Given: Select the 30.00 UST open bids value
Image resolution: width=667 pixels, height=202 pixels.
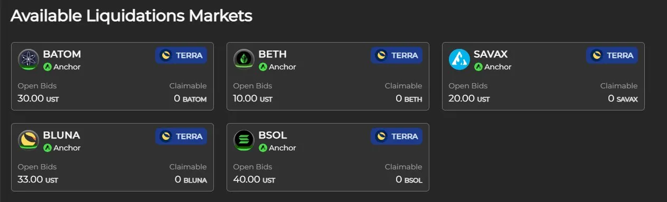Looking at the screenshot, I should pyautogui.click(x=38, y=98).
